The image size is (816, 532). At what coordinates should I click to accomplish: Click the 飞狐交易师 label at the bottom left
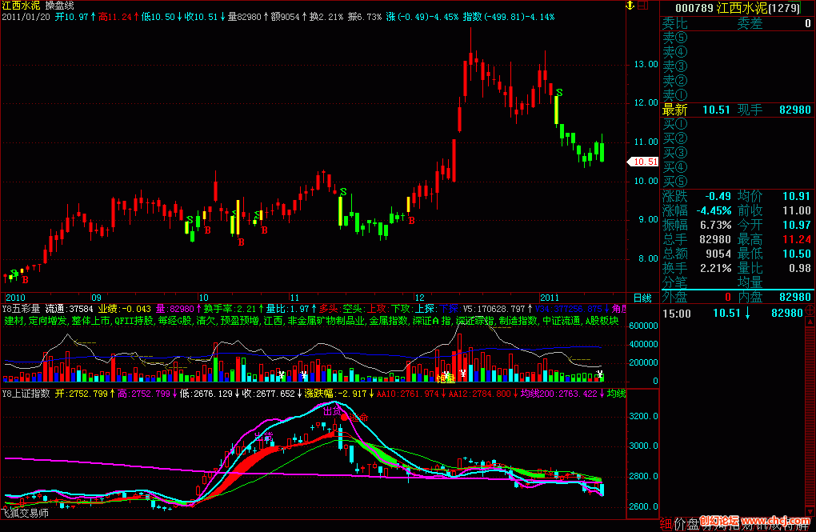25,514
